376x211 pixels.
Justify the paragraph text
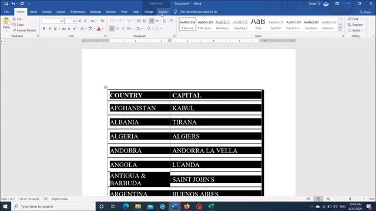[x=129, y=29]
